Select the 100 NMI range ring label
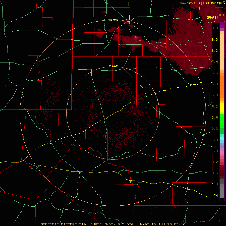 click(x=113, y=20)
